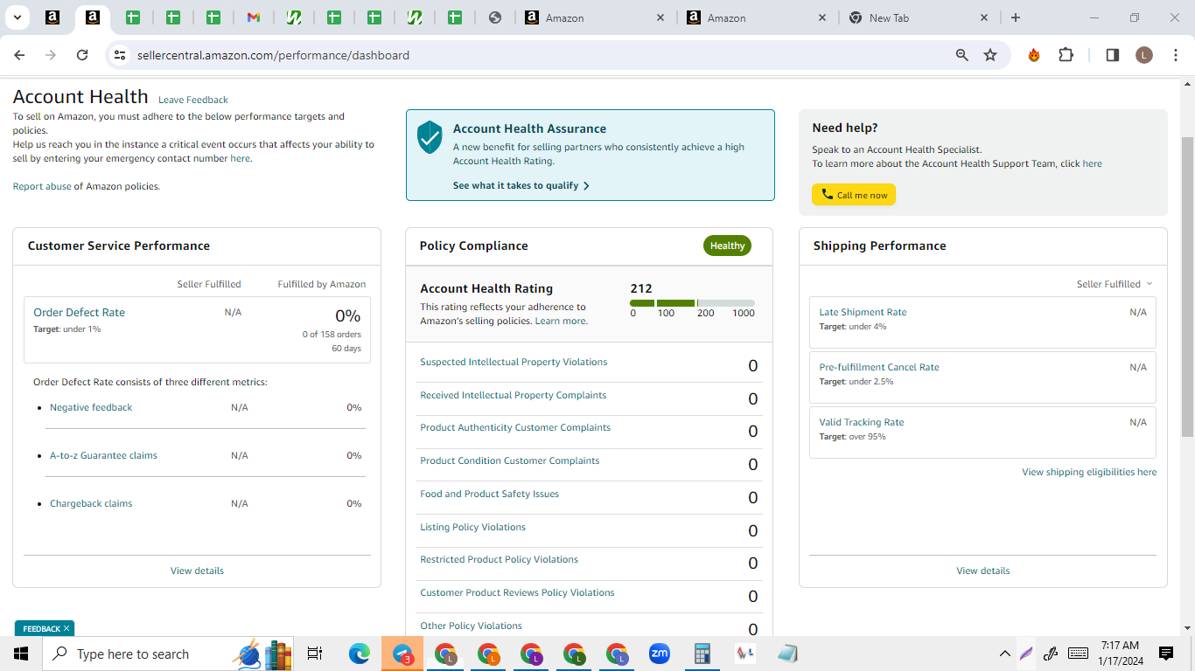Image resolution: width=1195 pixels, height=671 pixels.
Task: Open Product Condition Customer Complaints
Action: click(x=510, y=460)
